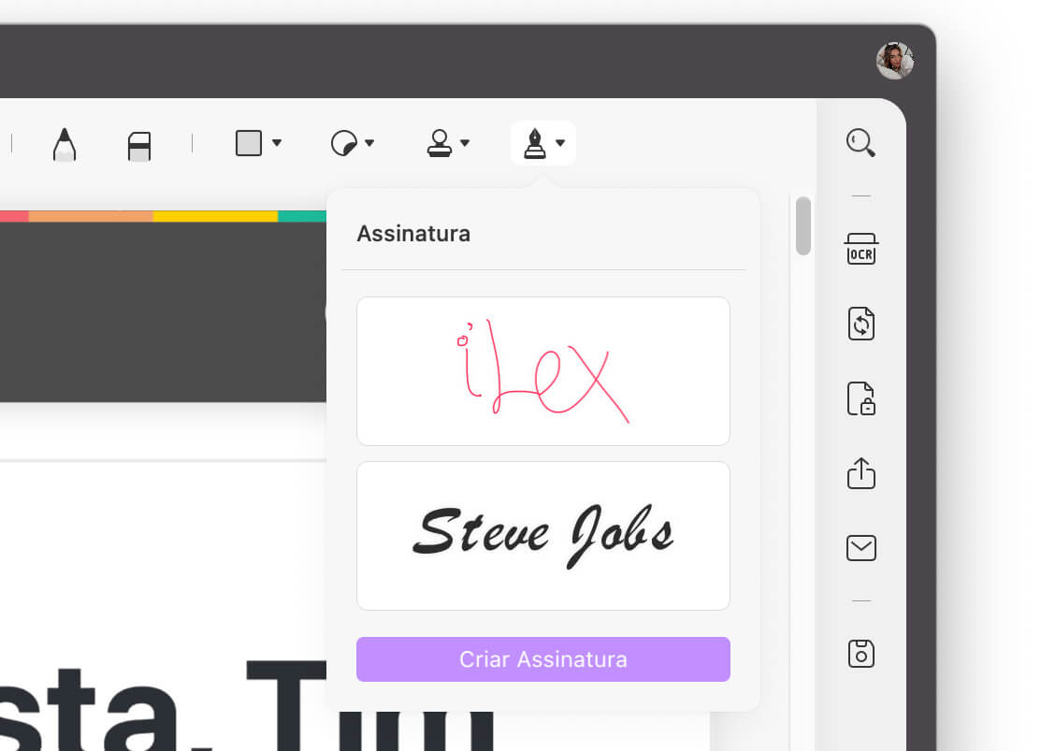Send the file by email
Image resolution: width=1041 pixels, height=751 pixels.
[861, 548]
